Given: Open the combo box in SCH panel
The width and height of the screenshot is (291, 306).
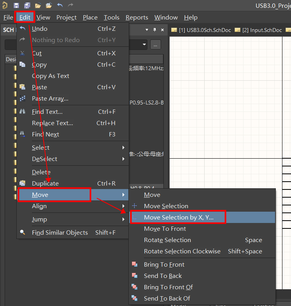Looking at the screenshot, I should [x=144, y=44].
